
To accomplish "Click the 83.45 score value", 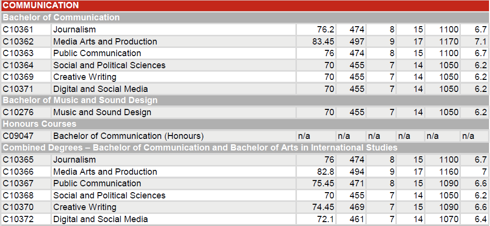I will click(323, 42).
